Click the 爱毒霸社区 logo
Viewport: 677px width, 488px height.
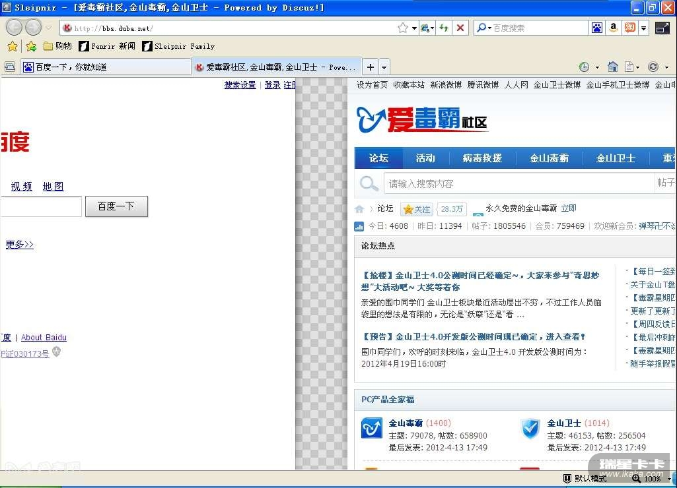click(x=422, y=119)
